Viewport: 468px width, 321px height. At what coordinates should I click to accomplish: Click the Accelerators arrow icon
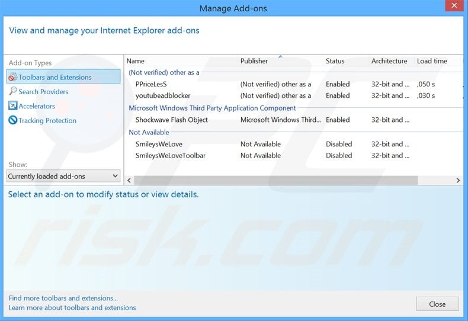click(12, 105)
